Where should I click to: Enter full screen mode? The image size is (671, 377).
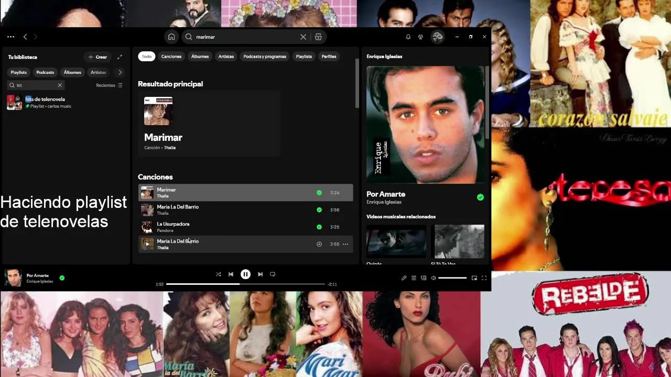click(484, 278)
